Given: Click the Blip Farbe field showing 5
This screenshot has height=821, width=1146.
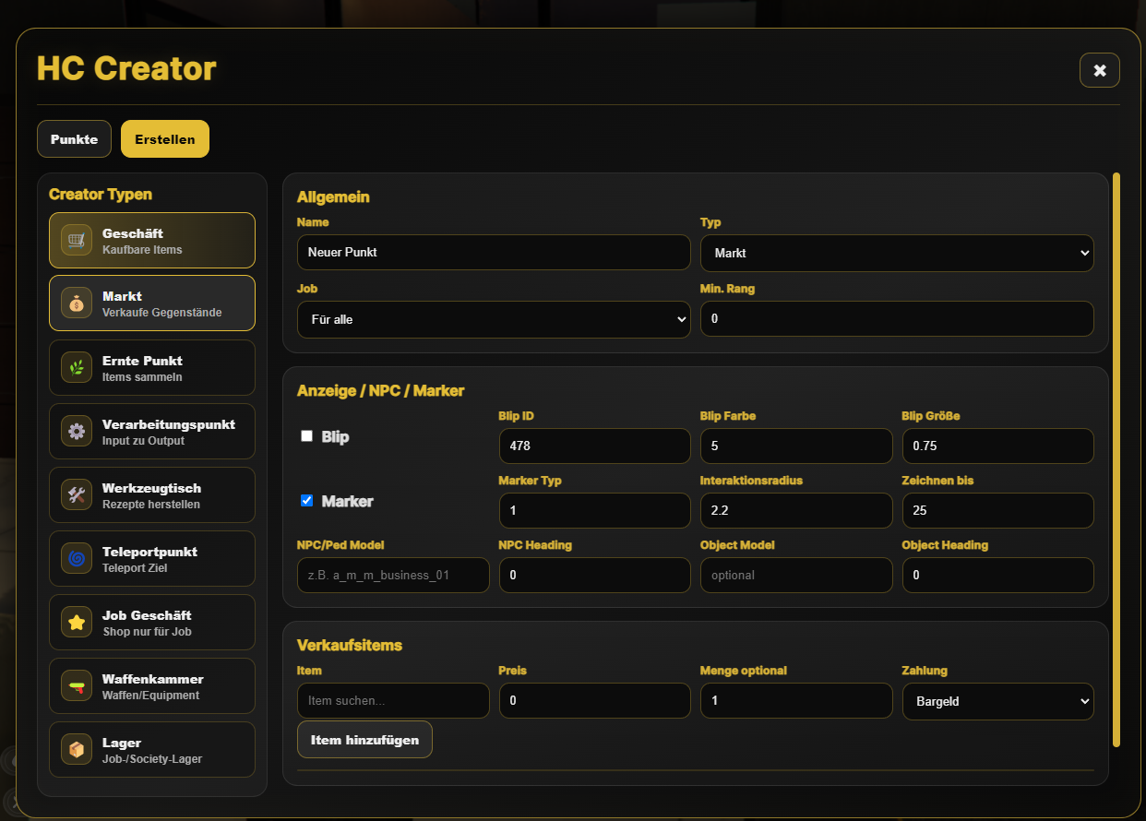Looking at the screenshot, I should pos(796,446).
